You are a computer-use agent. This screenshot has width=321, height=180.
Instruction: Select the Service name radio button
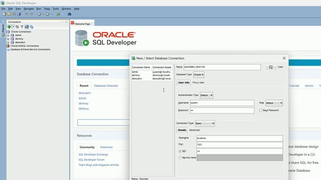(180, 158)
